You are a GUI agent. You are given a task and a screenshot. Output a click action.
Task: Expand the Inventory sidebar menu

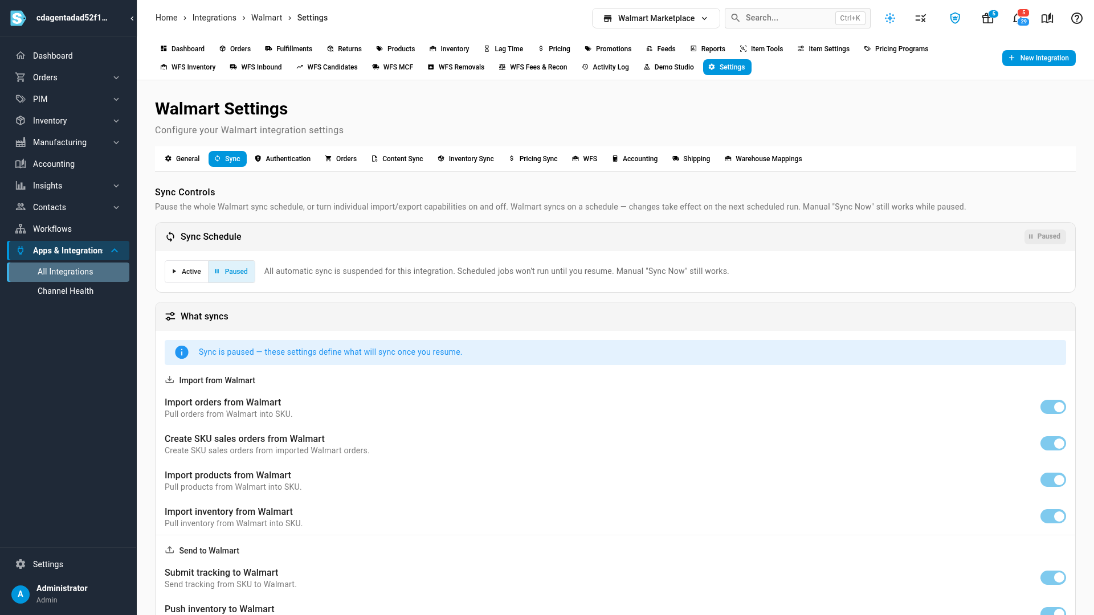(68, 121)
